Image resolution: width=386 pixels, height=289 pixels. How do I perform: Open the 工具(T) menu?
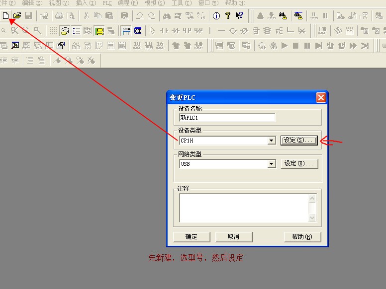coord(182,3)
